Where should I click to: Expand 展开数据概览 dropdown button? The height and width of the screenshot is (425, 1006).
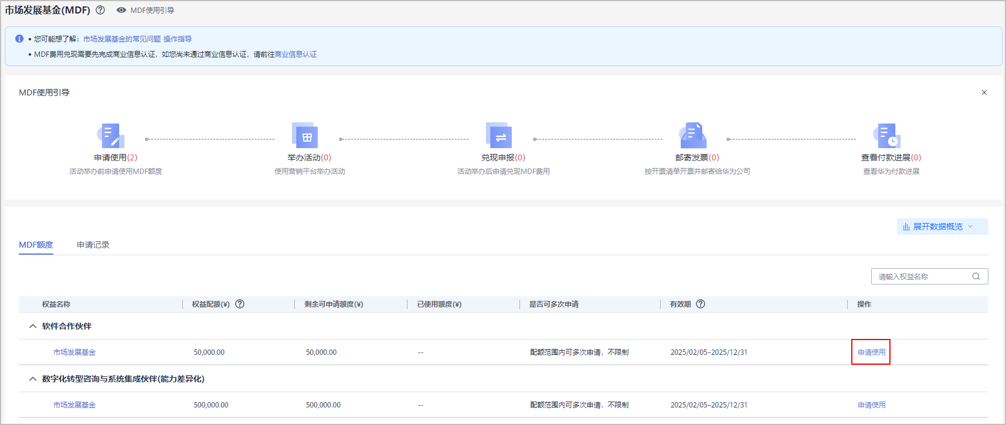[x=942, y=227]
